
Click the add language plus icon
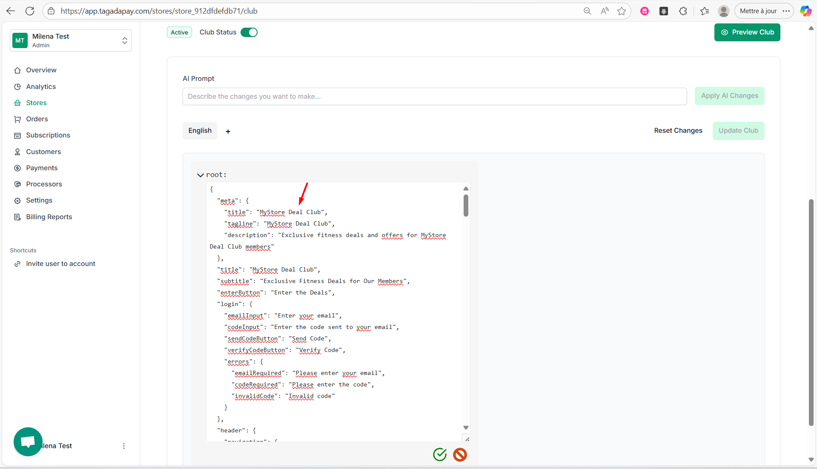pos(228,132)
